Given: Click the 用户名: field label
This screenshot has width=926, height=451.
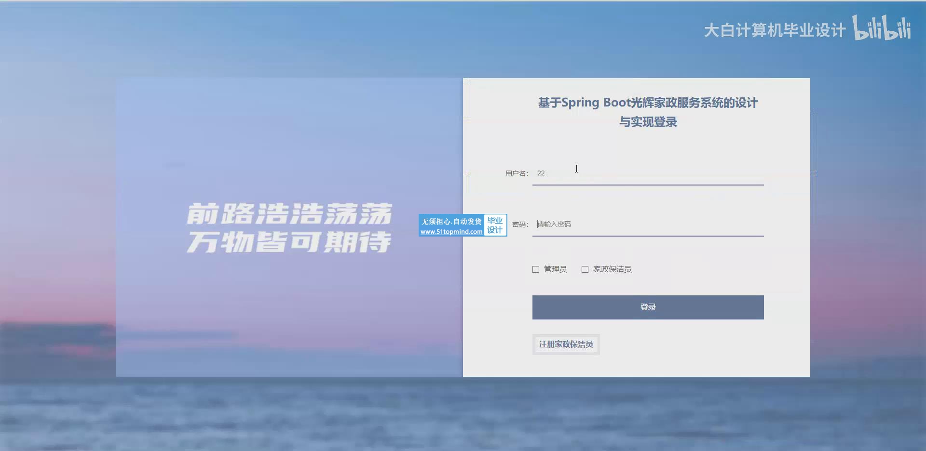Looking at the screenshot, I should (x=517, y=173).
